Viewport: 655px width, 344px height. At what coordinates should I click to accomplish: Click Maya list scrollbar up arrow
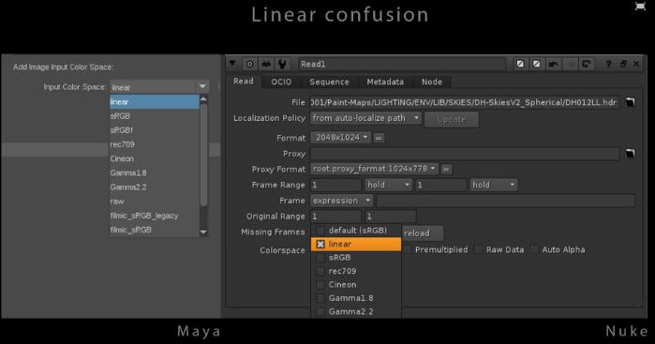pyautogui.click(x=203, y=99)
